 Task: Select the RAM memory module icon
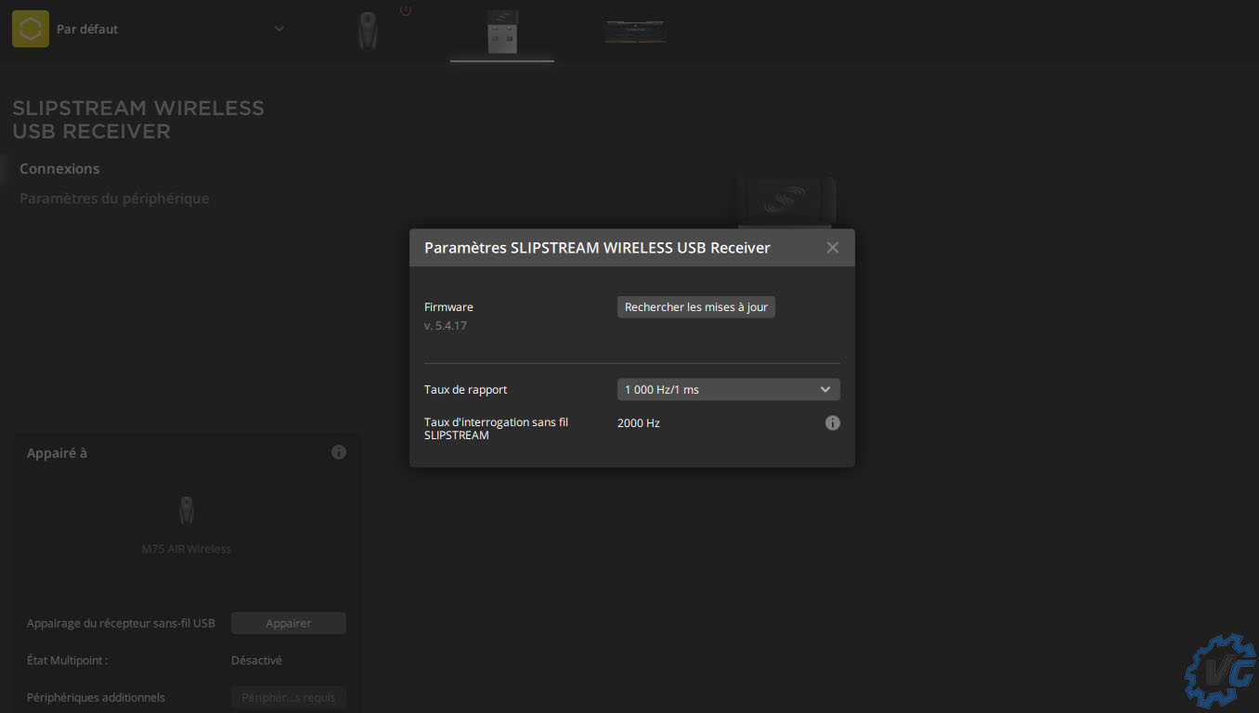635,31
